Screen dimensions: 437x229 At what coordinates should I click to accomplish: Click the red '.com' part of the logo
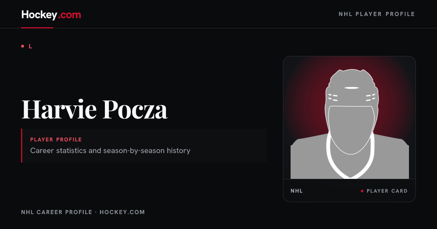70,15
